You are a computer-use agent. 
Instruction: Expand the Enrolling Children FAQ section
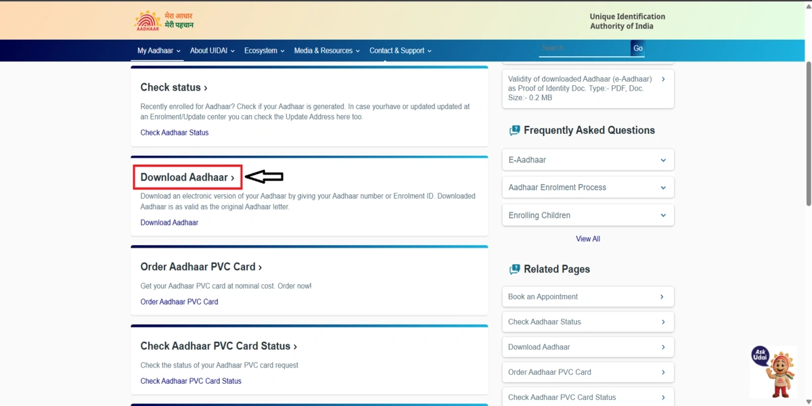click(587, 215)
